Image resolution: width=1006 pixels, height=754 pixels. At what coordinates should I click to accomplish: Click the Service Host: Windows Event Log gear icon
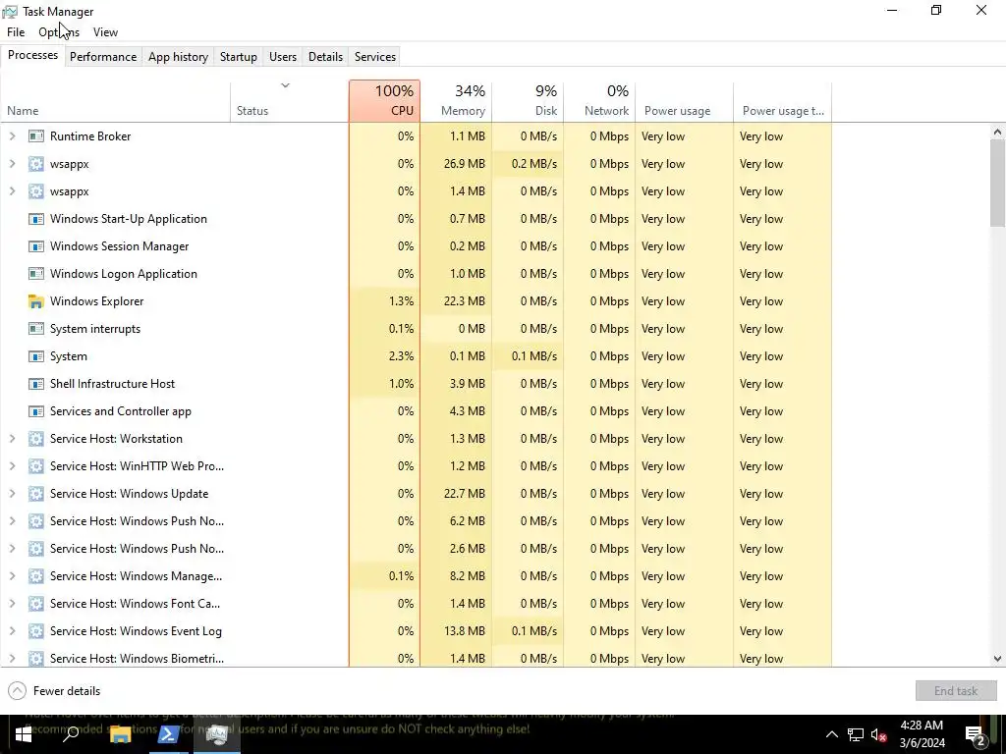pos(36,631)
